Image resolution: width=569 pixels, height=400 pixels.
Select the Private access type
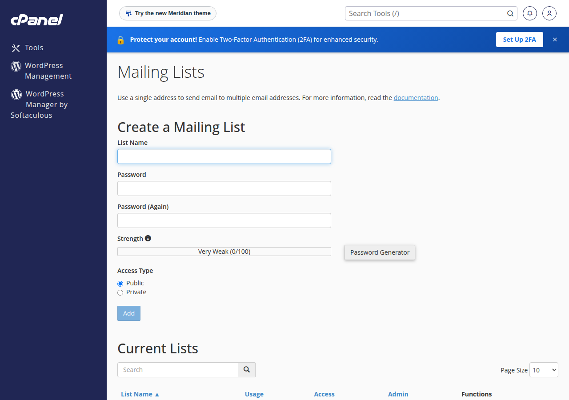[x=120, y=292]
